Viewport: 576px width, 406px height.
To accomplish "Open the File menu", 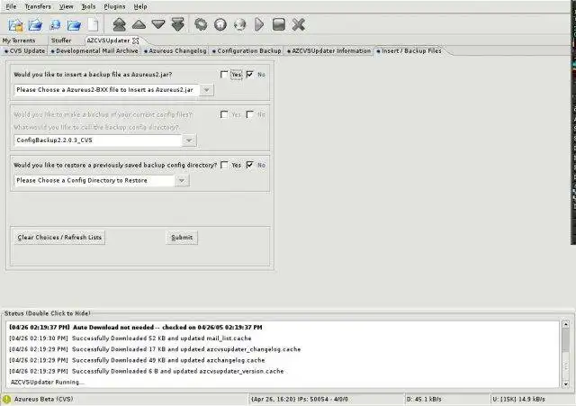I will pos(11,6).
